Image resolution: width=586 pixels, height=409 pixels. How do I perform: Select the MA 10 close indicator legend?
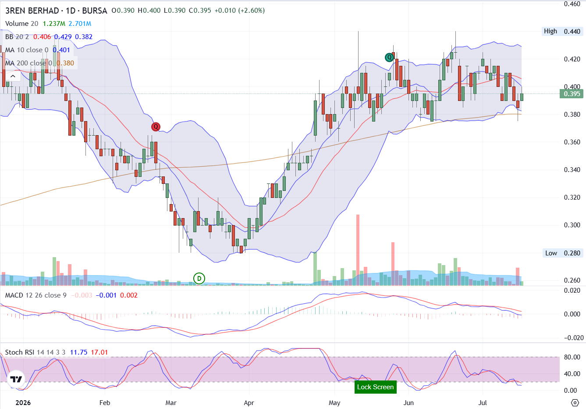[x=27, y=50]
